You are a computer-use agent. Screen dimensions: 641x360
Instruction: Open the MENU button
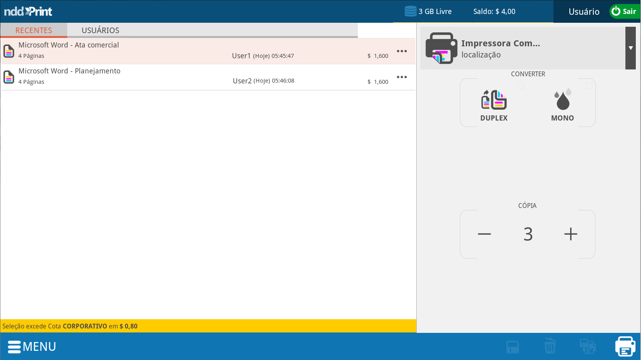32,346
